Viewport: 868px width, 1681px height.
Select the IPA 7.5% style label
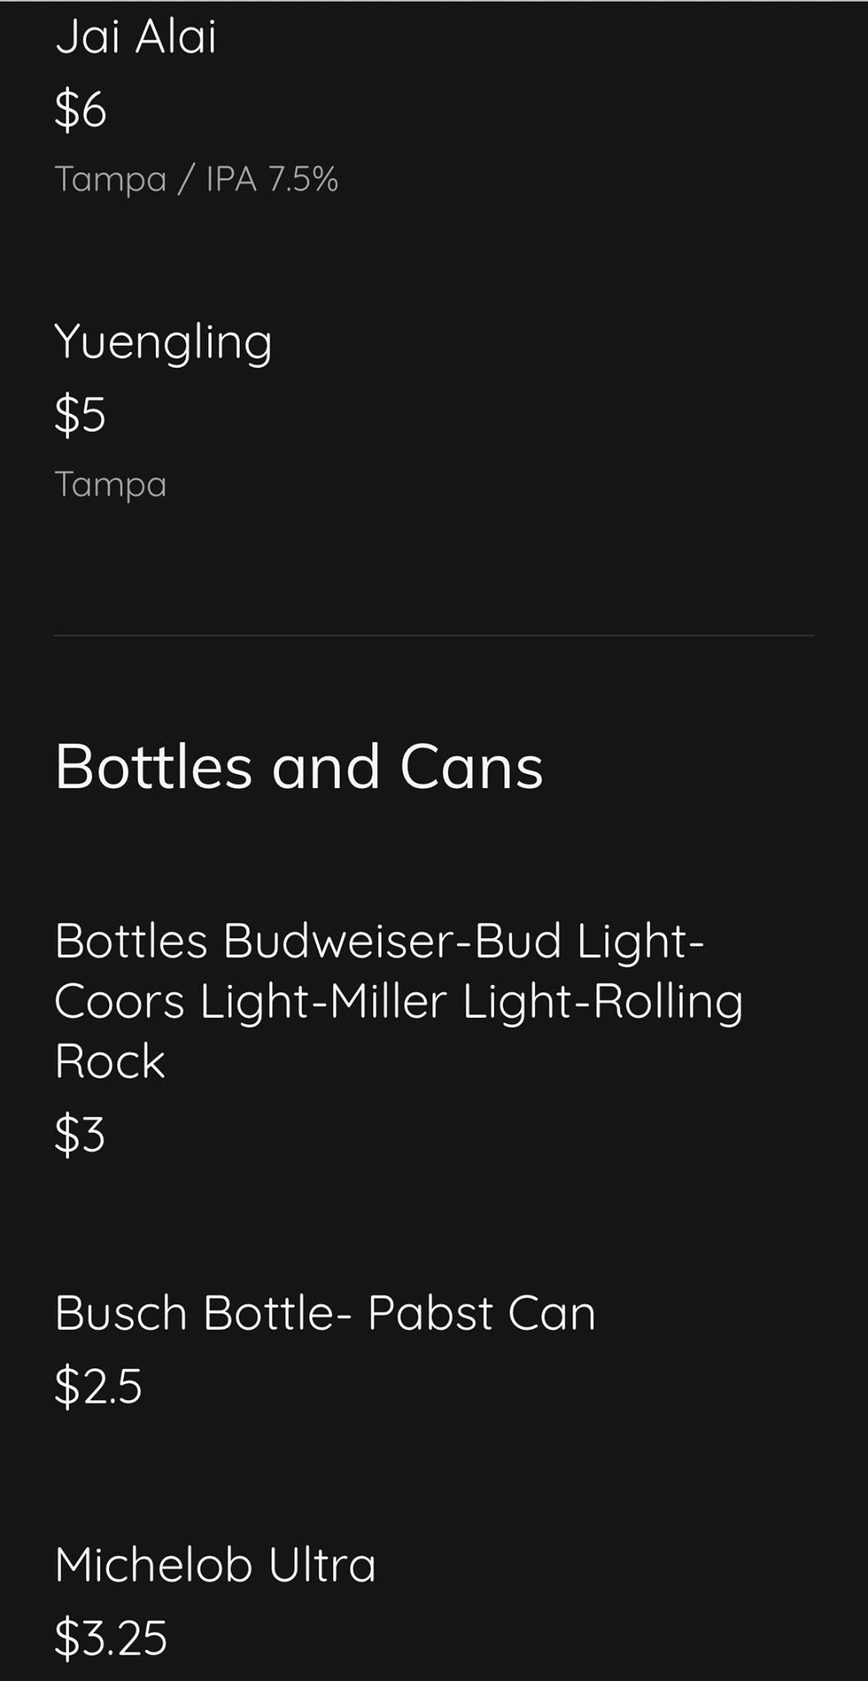(x=272, y=179)
